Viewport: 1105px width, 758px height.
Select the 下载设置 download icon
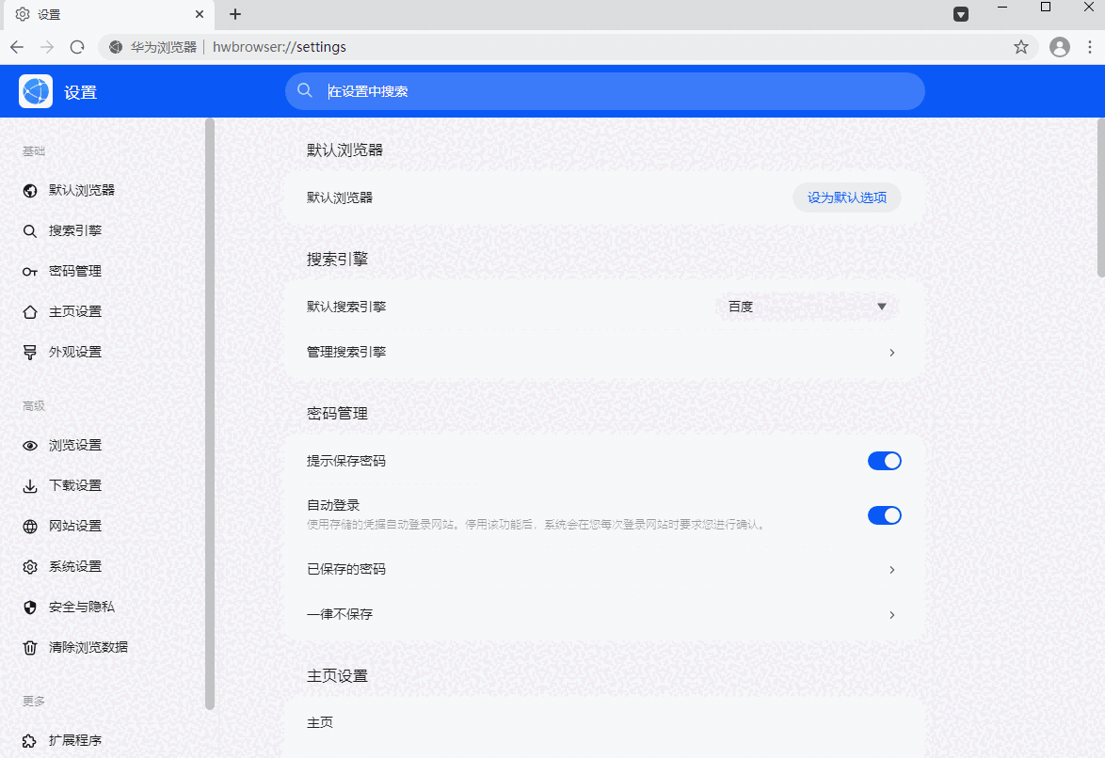click(x=31, y=485)
